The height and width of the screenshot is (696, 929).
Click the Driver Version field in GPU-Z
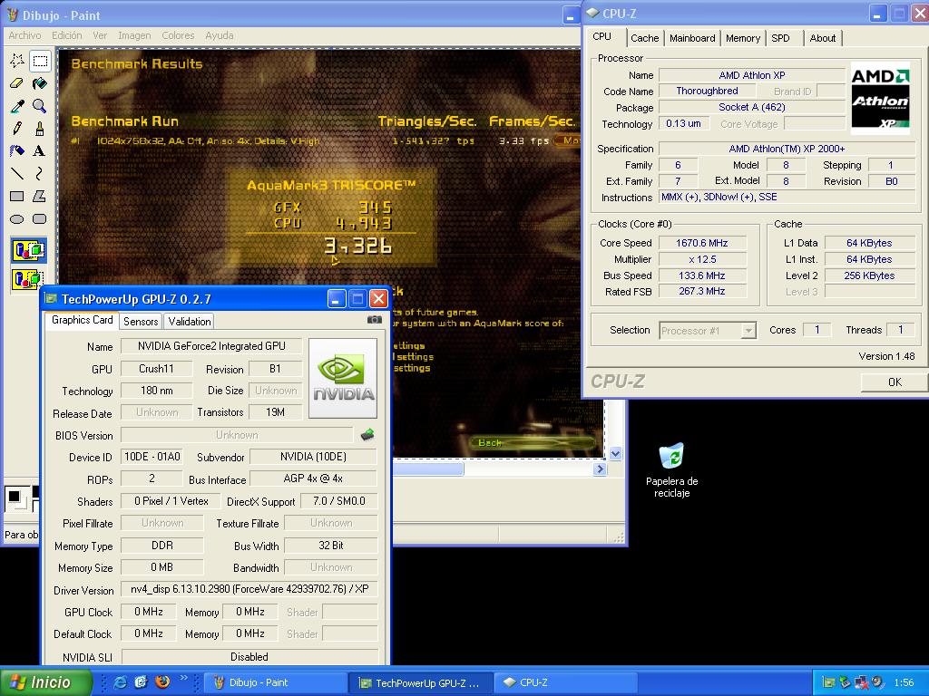[249, 589]
